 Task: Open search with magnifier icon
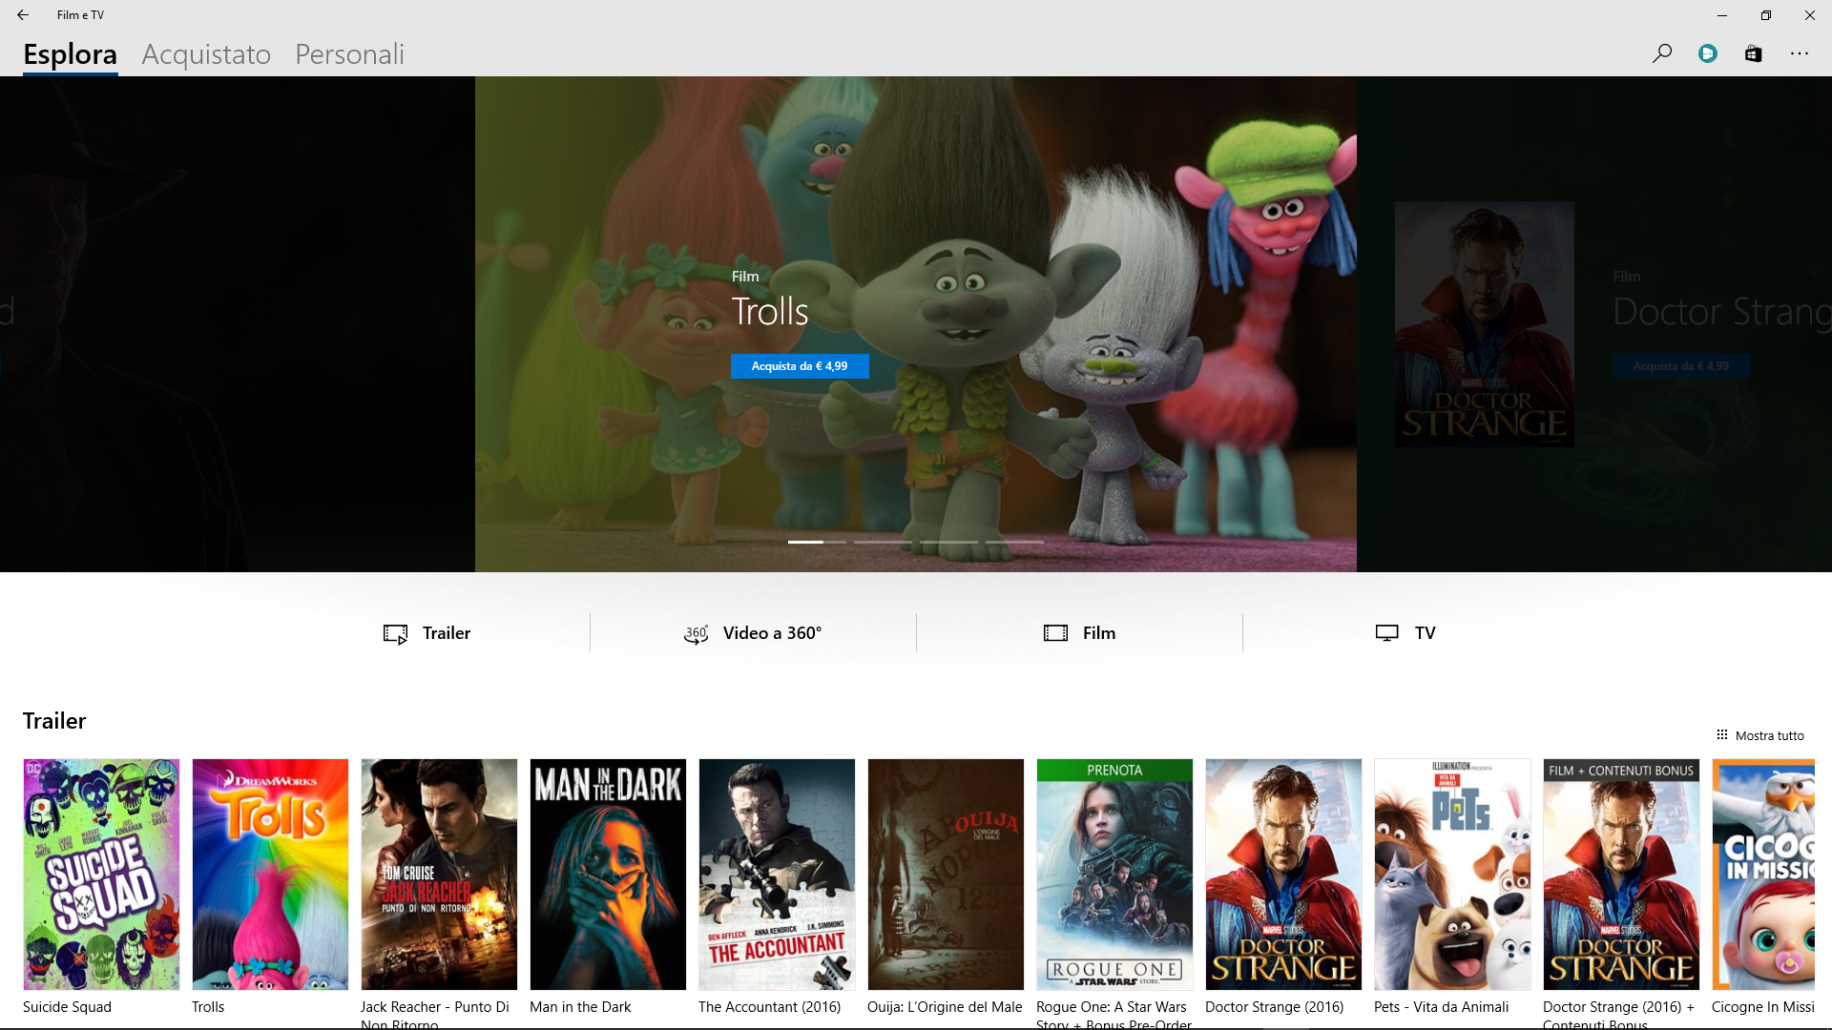pyautogui.click(x=1662, y=53)
